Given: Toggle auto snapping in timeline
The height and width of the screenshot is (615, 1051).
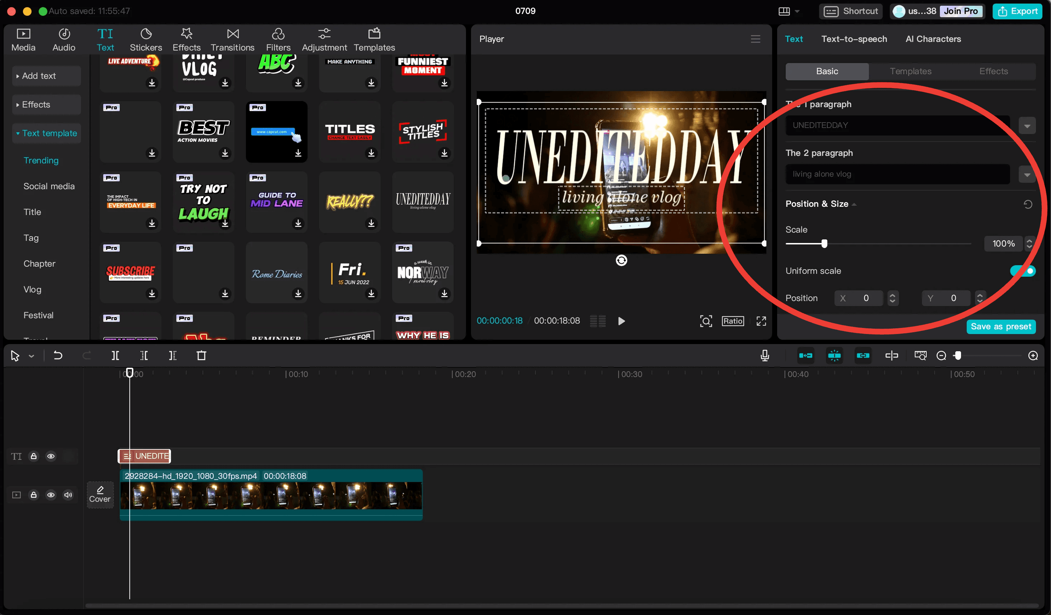Looking at the screenshot, I should [834, 355].
